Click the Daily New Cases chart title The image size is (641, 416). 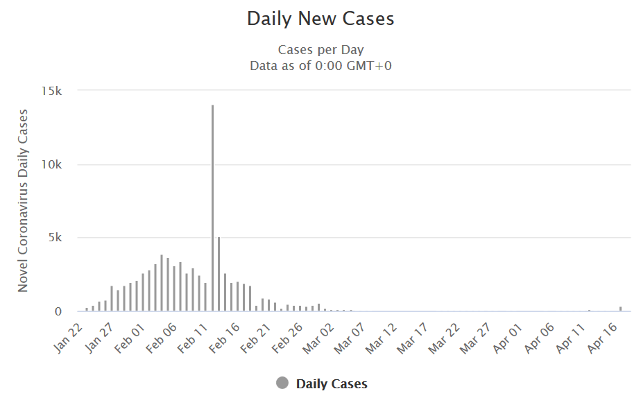click(320, 19)
